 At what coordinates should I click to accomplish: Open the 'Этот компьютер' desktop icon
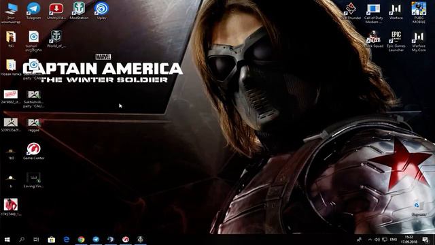point(11,12)
